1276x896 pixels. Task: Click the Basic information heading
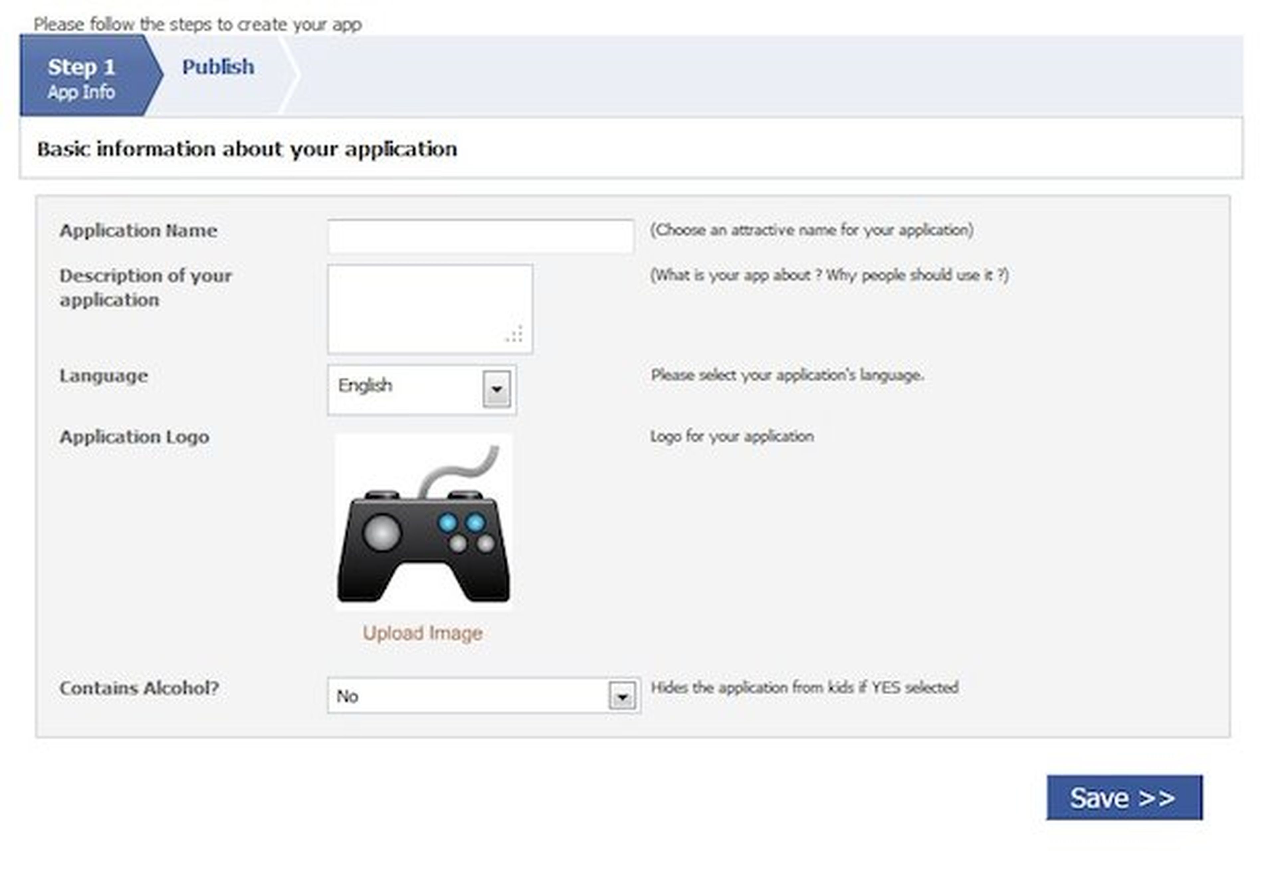(x=247, y=149)
